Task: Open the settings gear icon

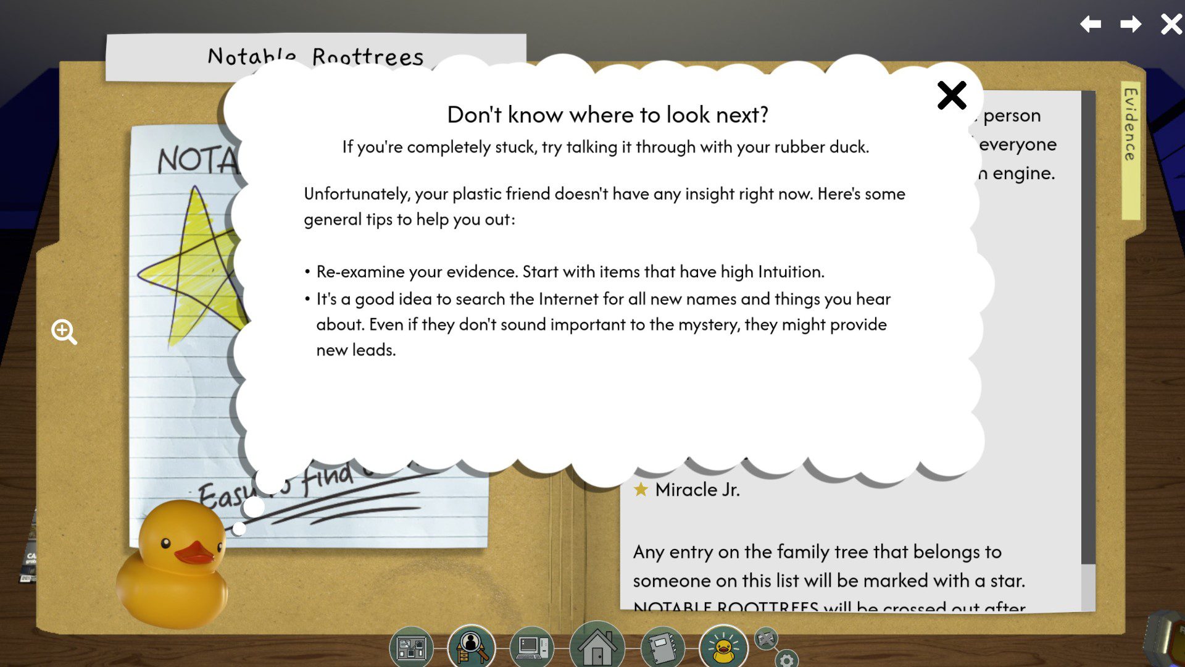Action: [786, 660]
